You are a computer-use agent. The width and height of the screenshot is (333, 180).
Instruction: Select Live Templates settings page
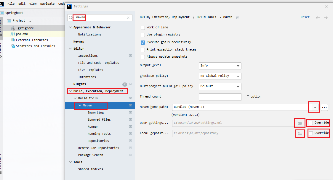point(90,70)
